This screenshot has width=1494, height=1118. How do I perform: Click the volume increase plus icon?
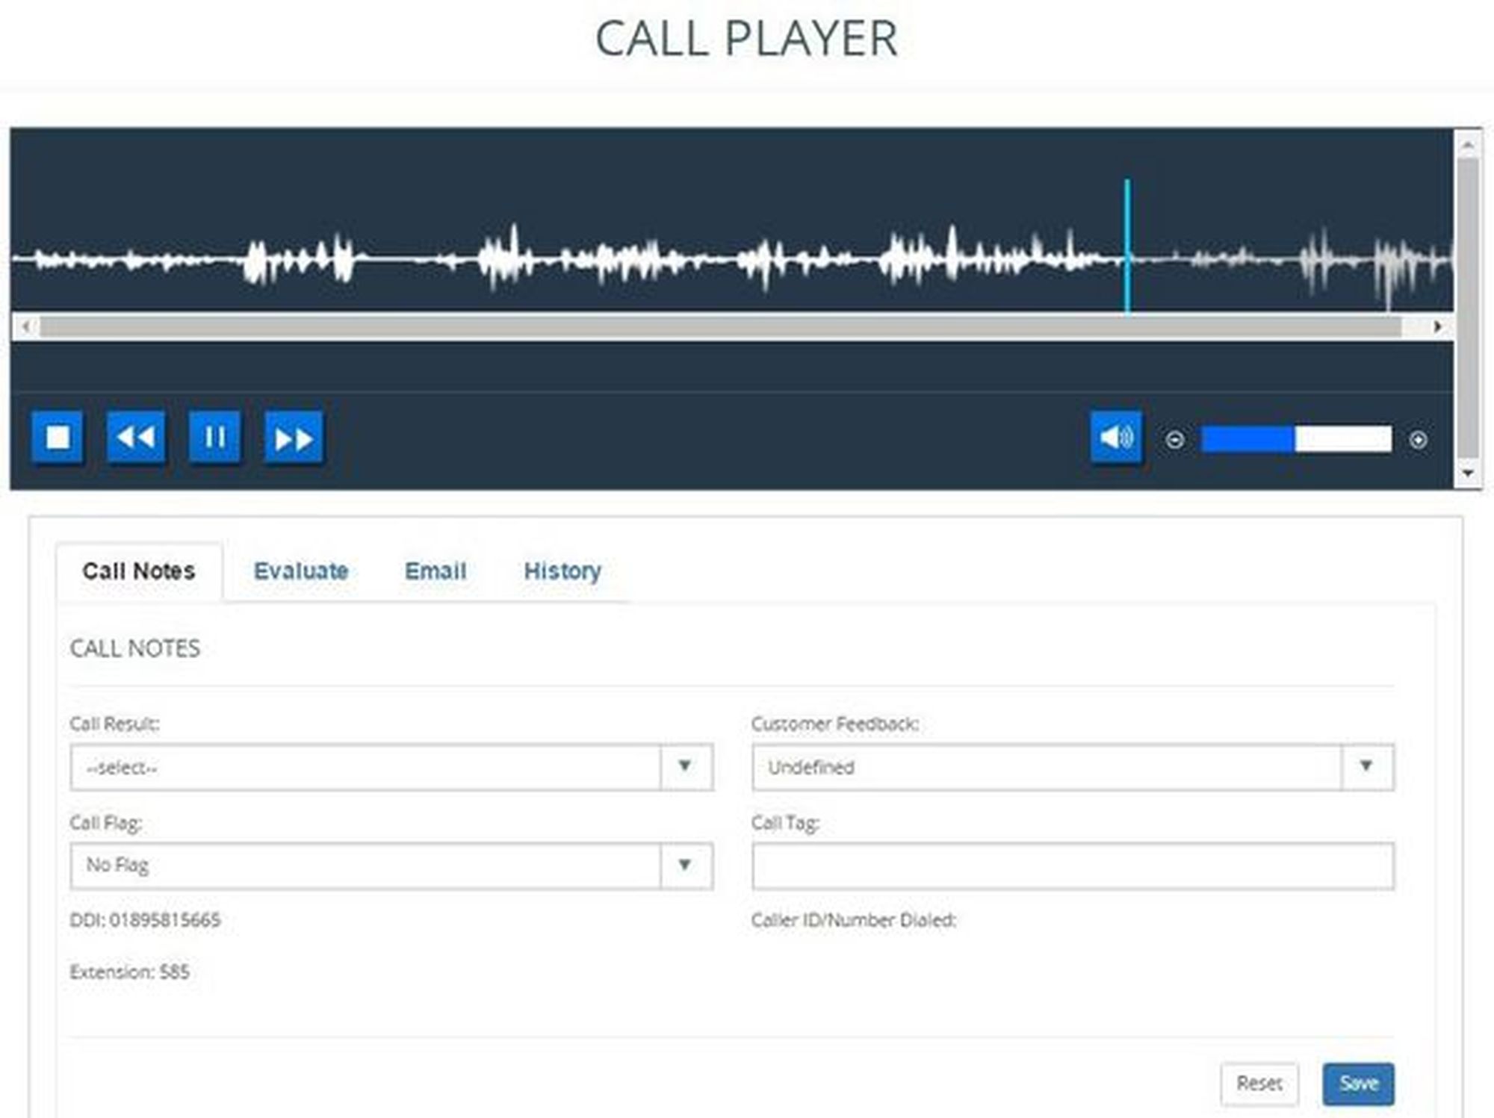coord(1418,440)
